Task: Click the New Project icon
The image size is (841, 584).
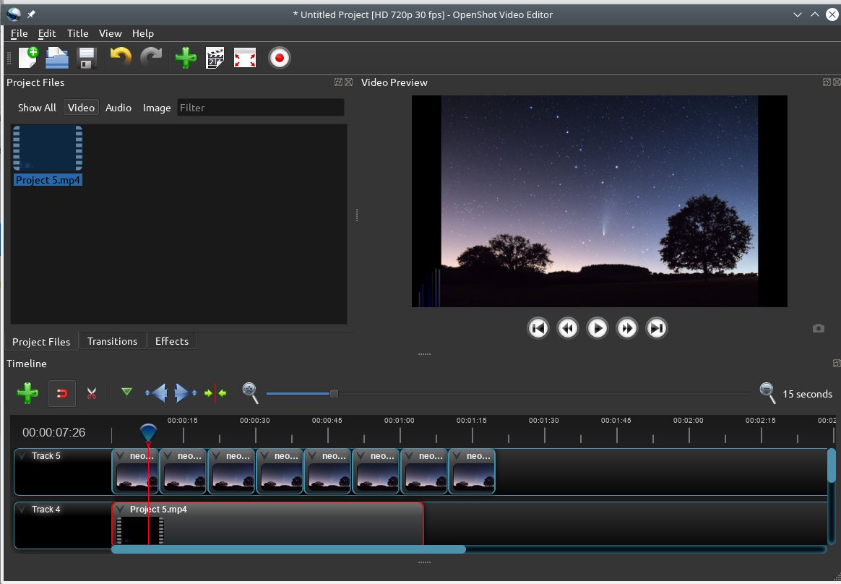Action: 27,58
